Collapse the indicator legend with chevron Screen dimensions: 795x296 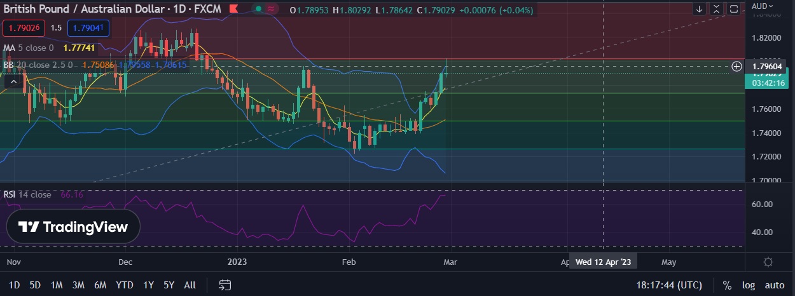(x=13, y=81)
